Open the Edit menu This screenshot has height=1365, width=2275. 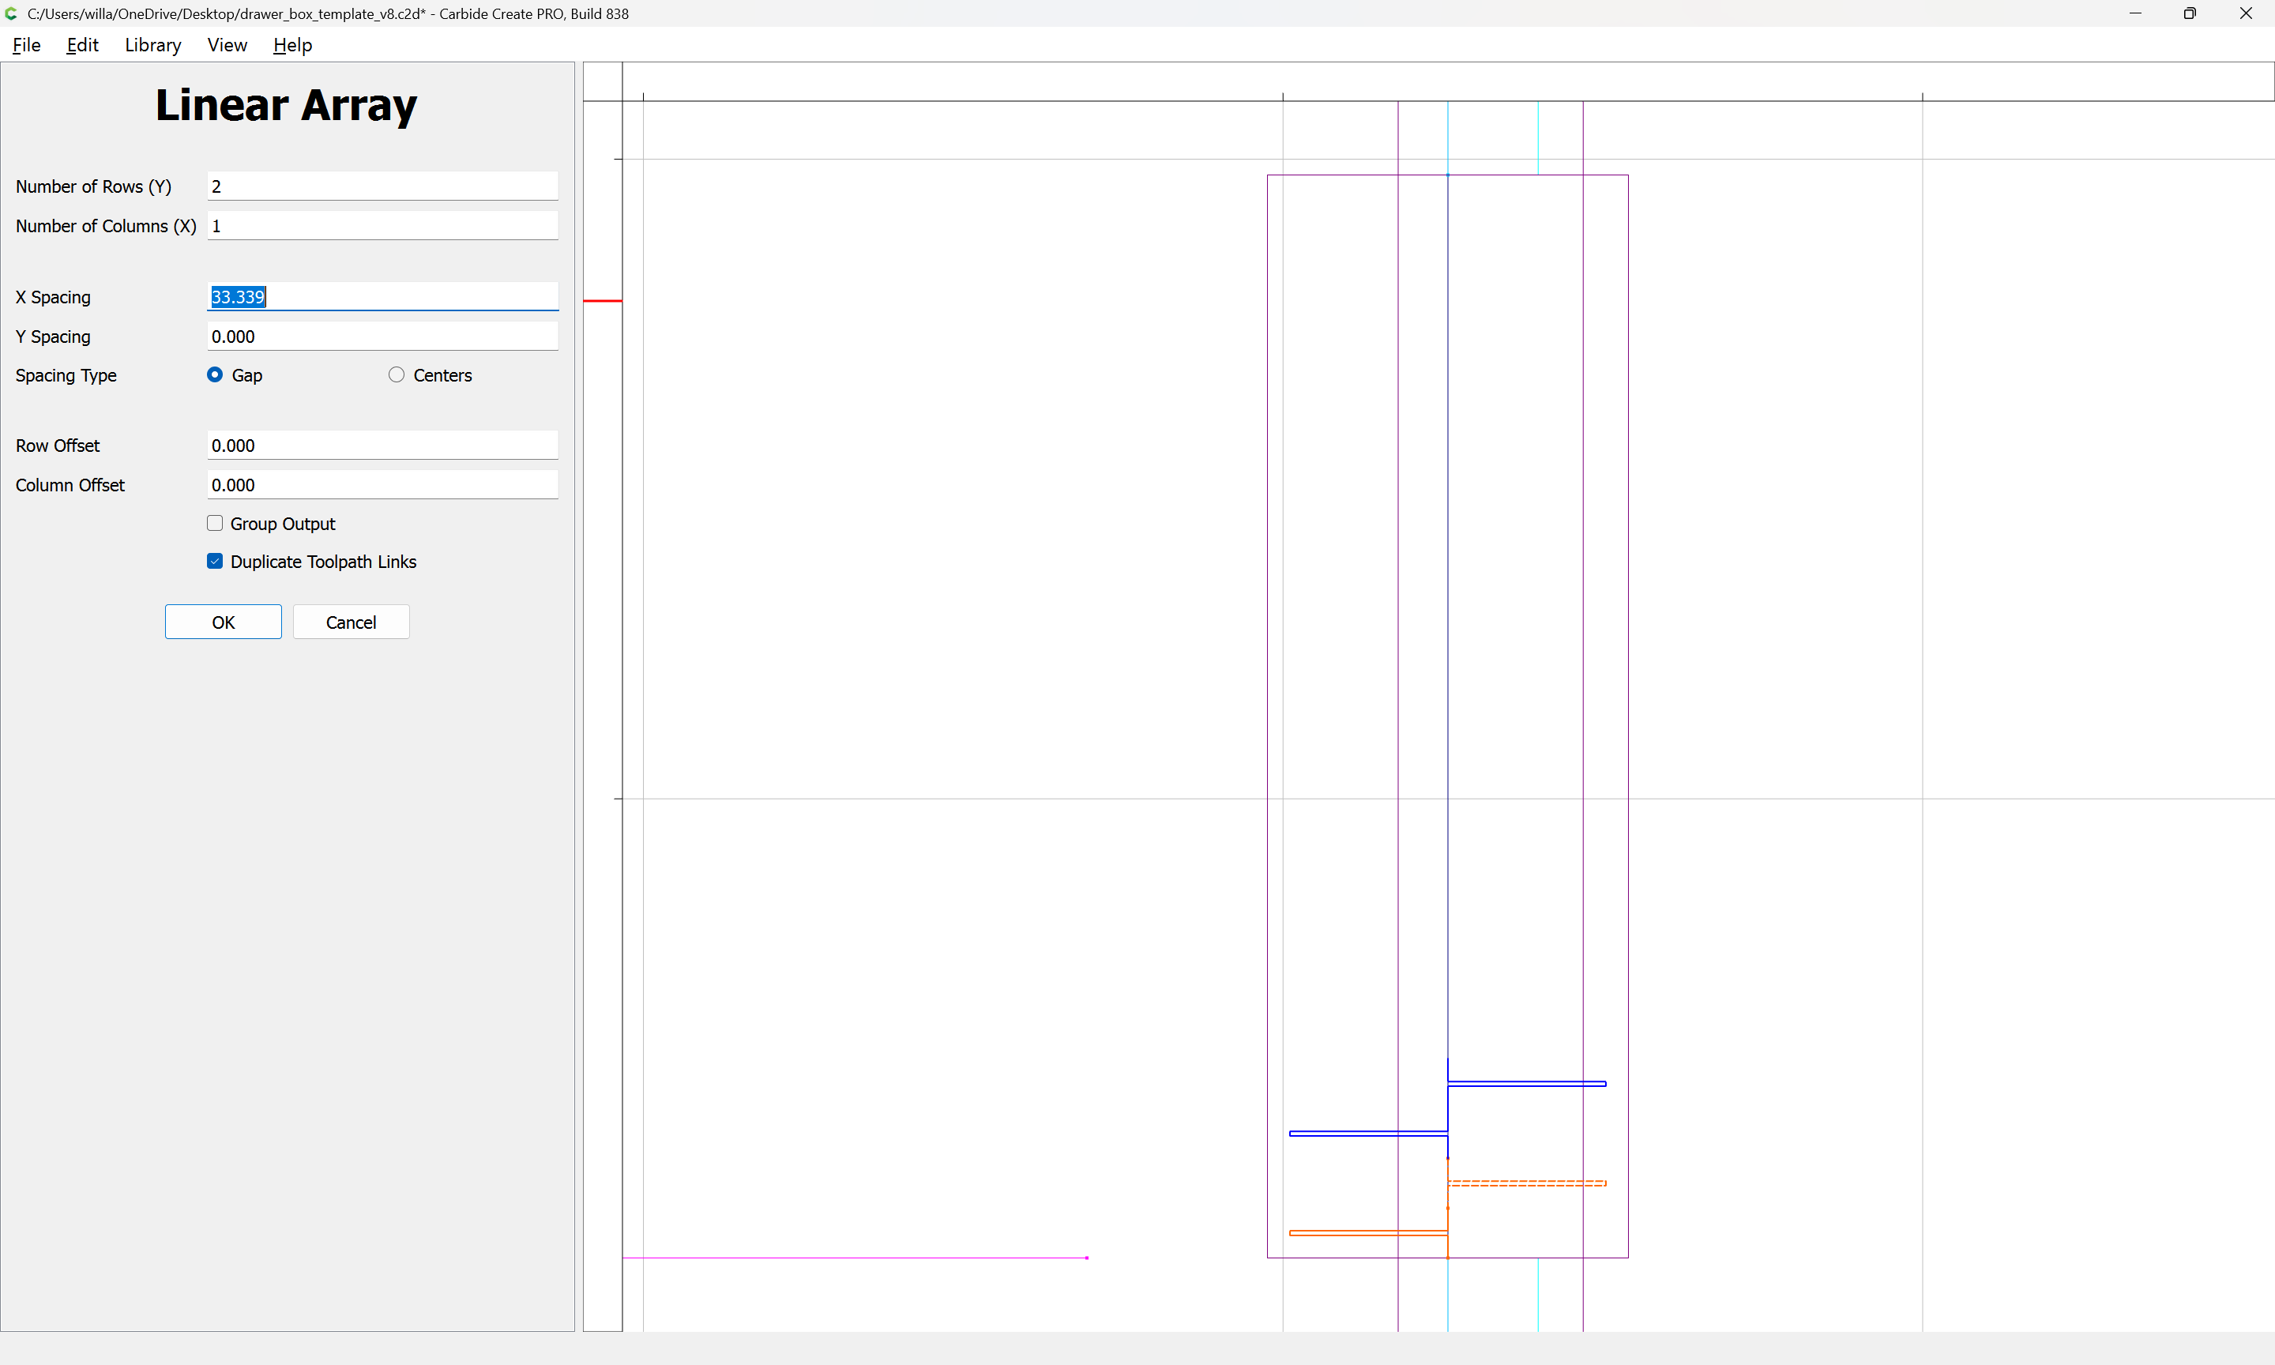pos(82,45)
